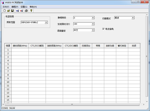Screen dimensions: 150x111
Task: Click the vertical scrollbar down arrow
Action: [147, 102]
